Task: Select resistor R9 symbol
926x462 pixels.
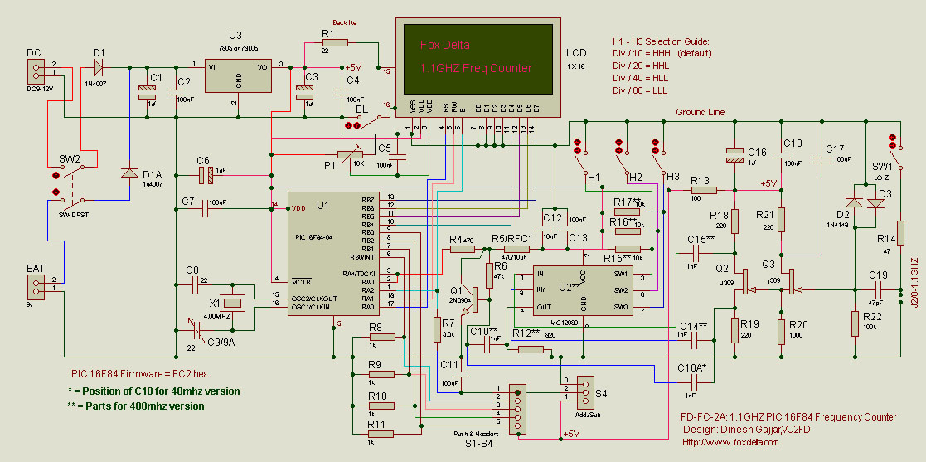Action: [x=381, y=374]
